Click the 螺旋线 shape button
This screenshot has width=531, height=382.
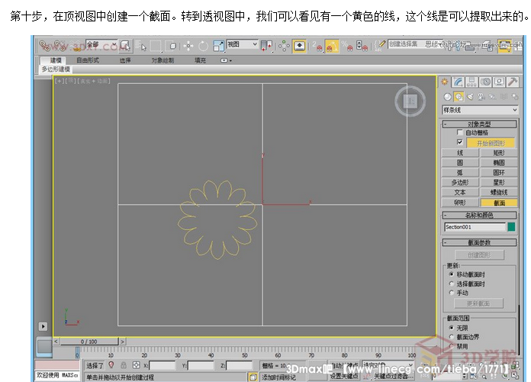tap(498, 193)
